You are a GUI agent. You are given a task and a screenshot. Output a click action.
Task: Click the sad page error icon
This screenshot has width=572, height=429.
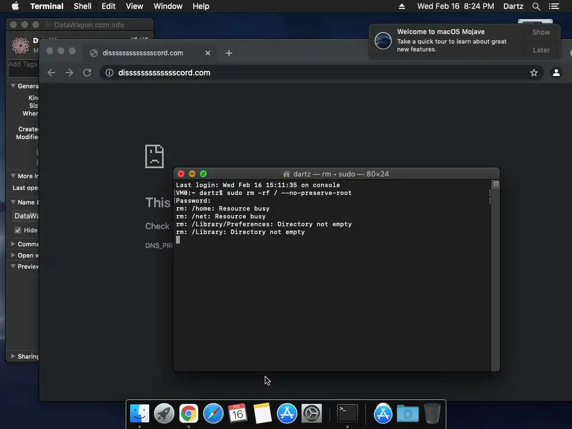click(x=154, y=156)
